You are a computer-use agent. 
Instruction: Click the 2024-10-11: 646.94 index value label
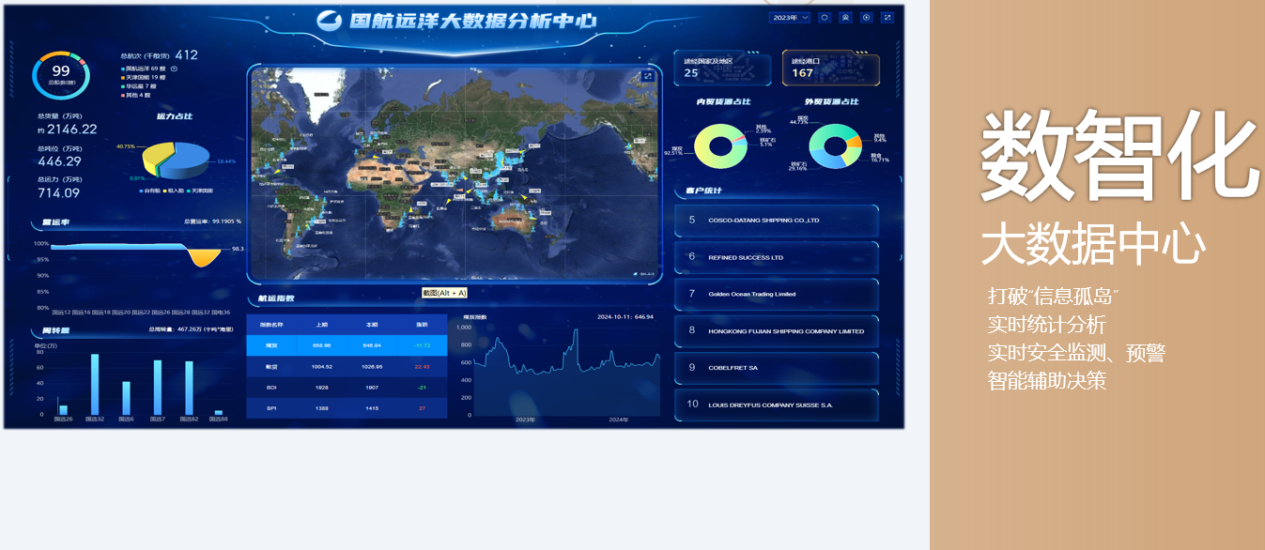pyautogui.click(x=625, y=317)
